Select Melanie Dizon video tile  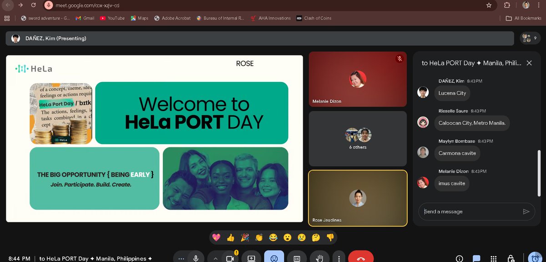tap(358, 79)
